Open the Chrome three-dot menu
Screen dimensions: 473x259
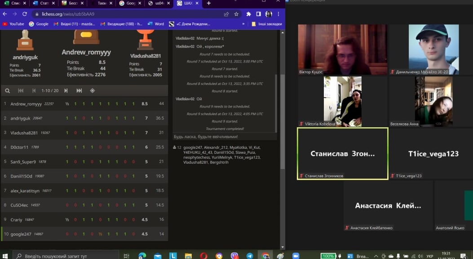pyautogui.click(x=278, y=14)
